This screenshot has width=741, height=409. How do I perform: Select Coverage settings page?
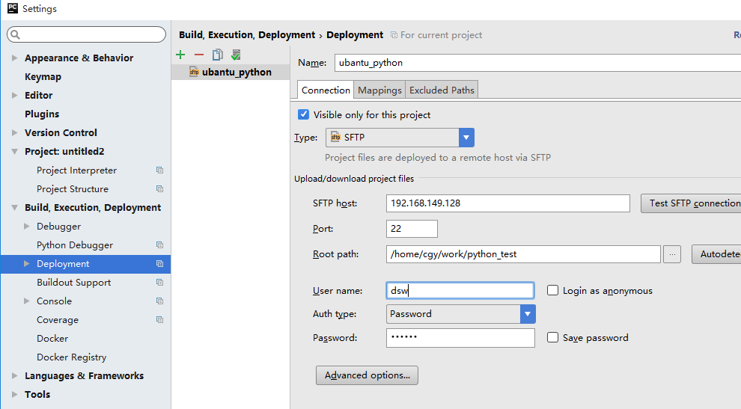[58, 320]
